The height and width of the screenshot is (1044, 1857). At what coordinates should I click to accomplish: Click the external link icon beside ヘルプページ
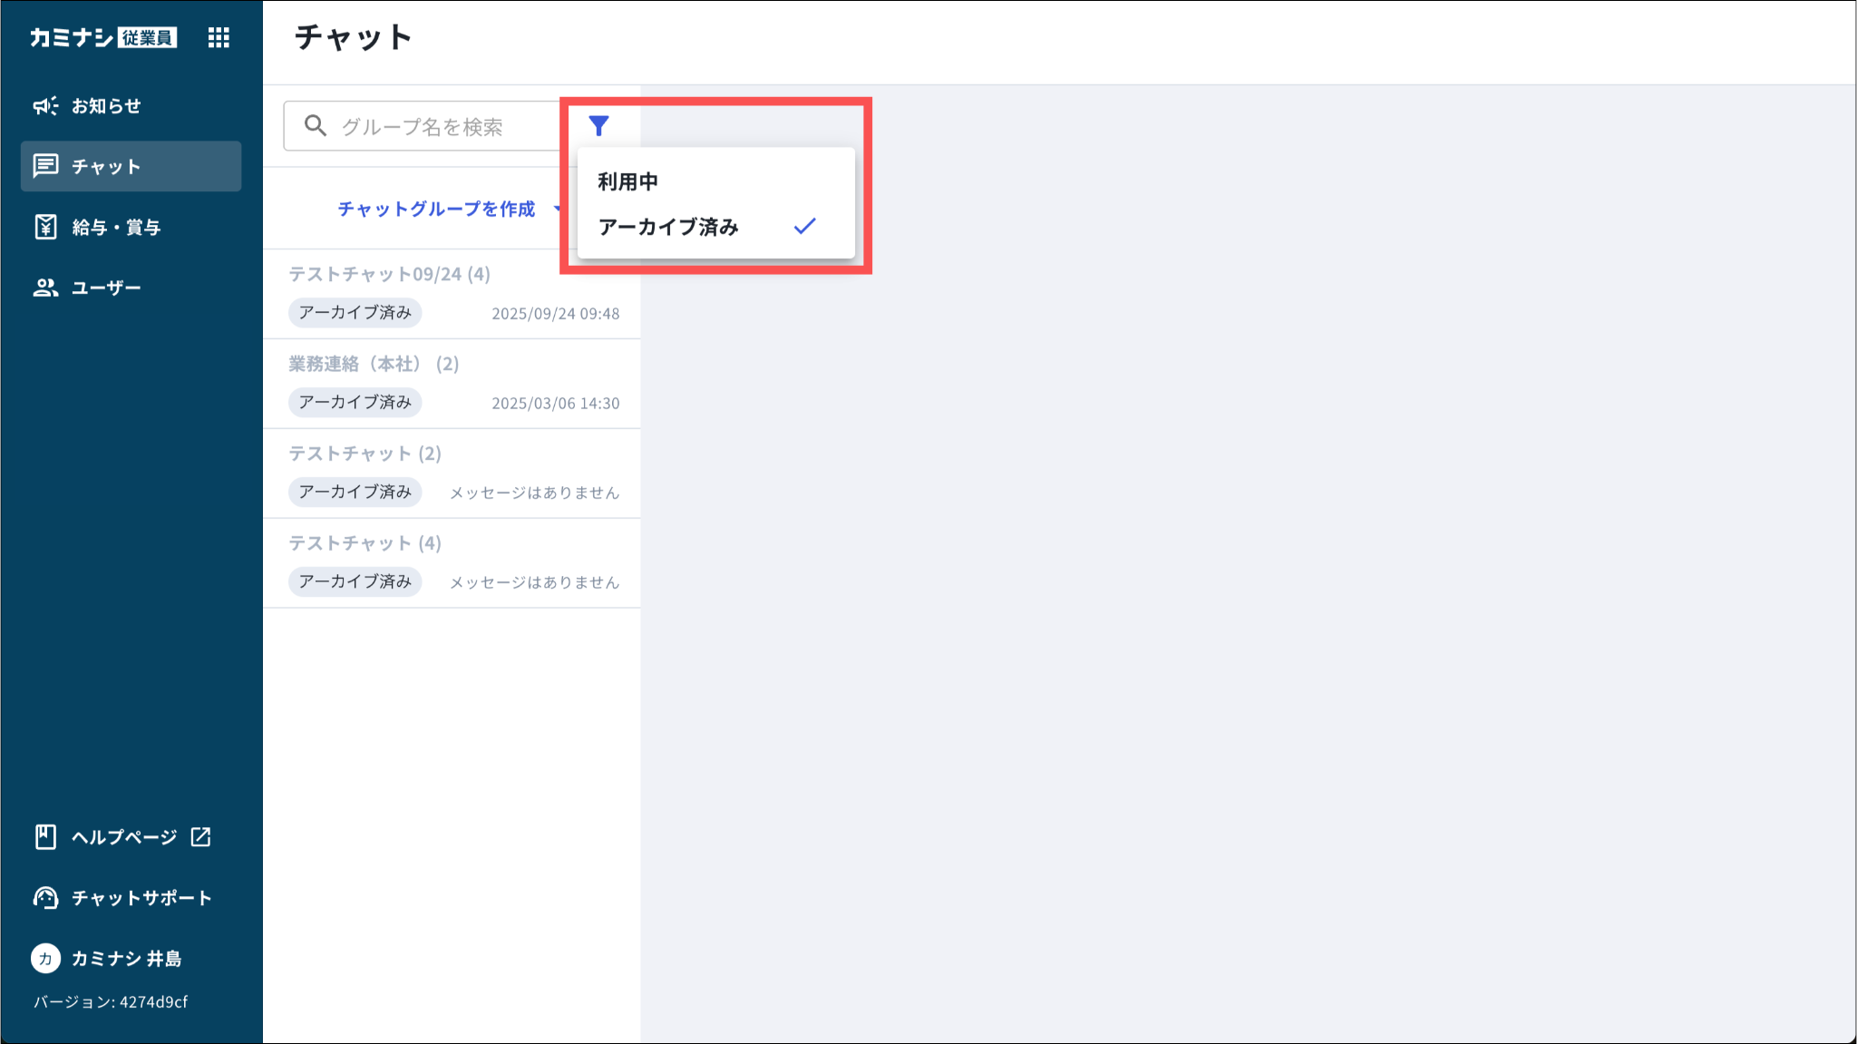coord(200,836)
